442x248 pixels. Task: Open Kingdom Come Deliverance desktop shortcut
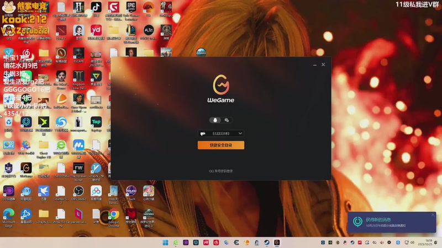point(78,80)
